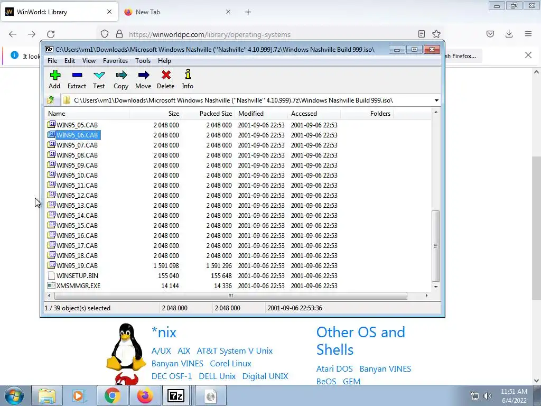
Task: Click the volume tray icon
Action: pyautogui.click(x=488, y=396)
